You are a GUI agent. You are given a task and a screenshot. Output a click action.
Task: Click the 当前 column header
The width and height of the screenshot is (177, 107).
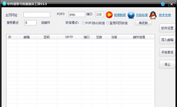click(114, 37)
